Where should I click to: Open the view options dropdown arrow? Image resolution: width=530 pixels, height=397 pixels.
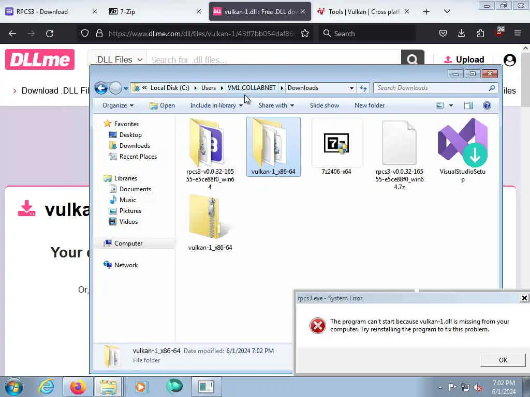click(x=451, y=105)
